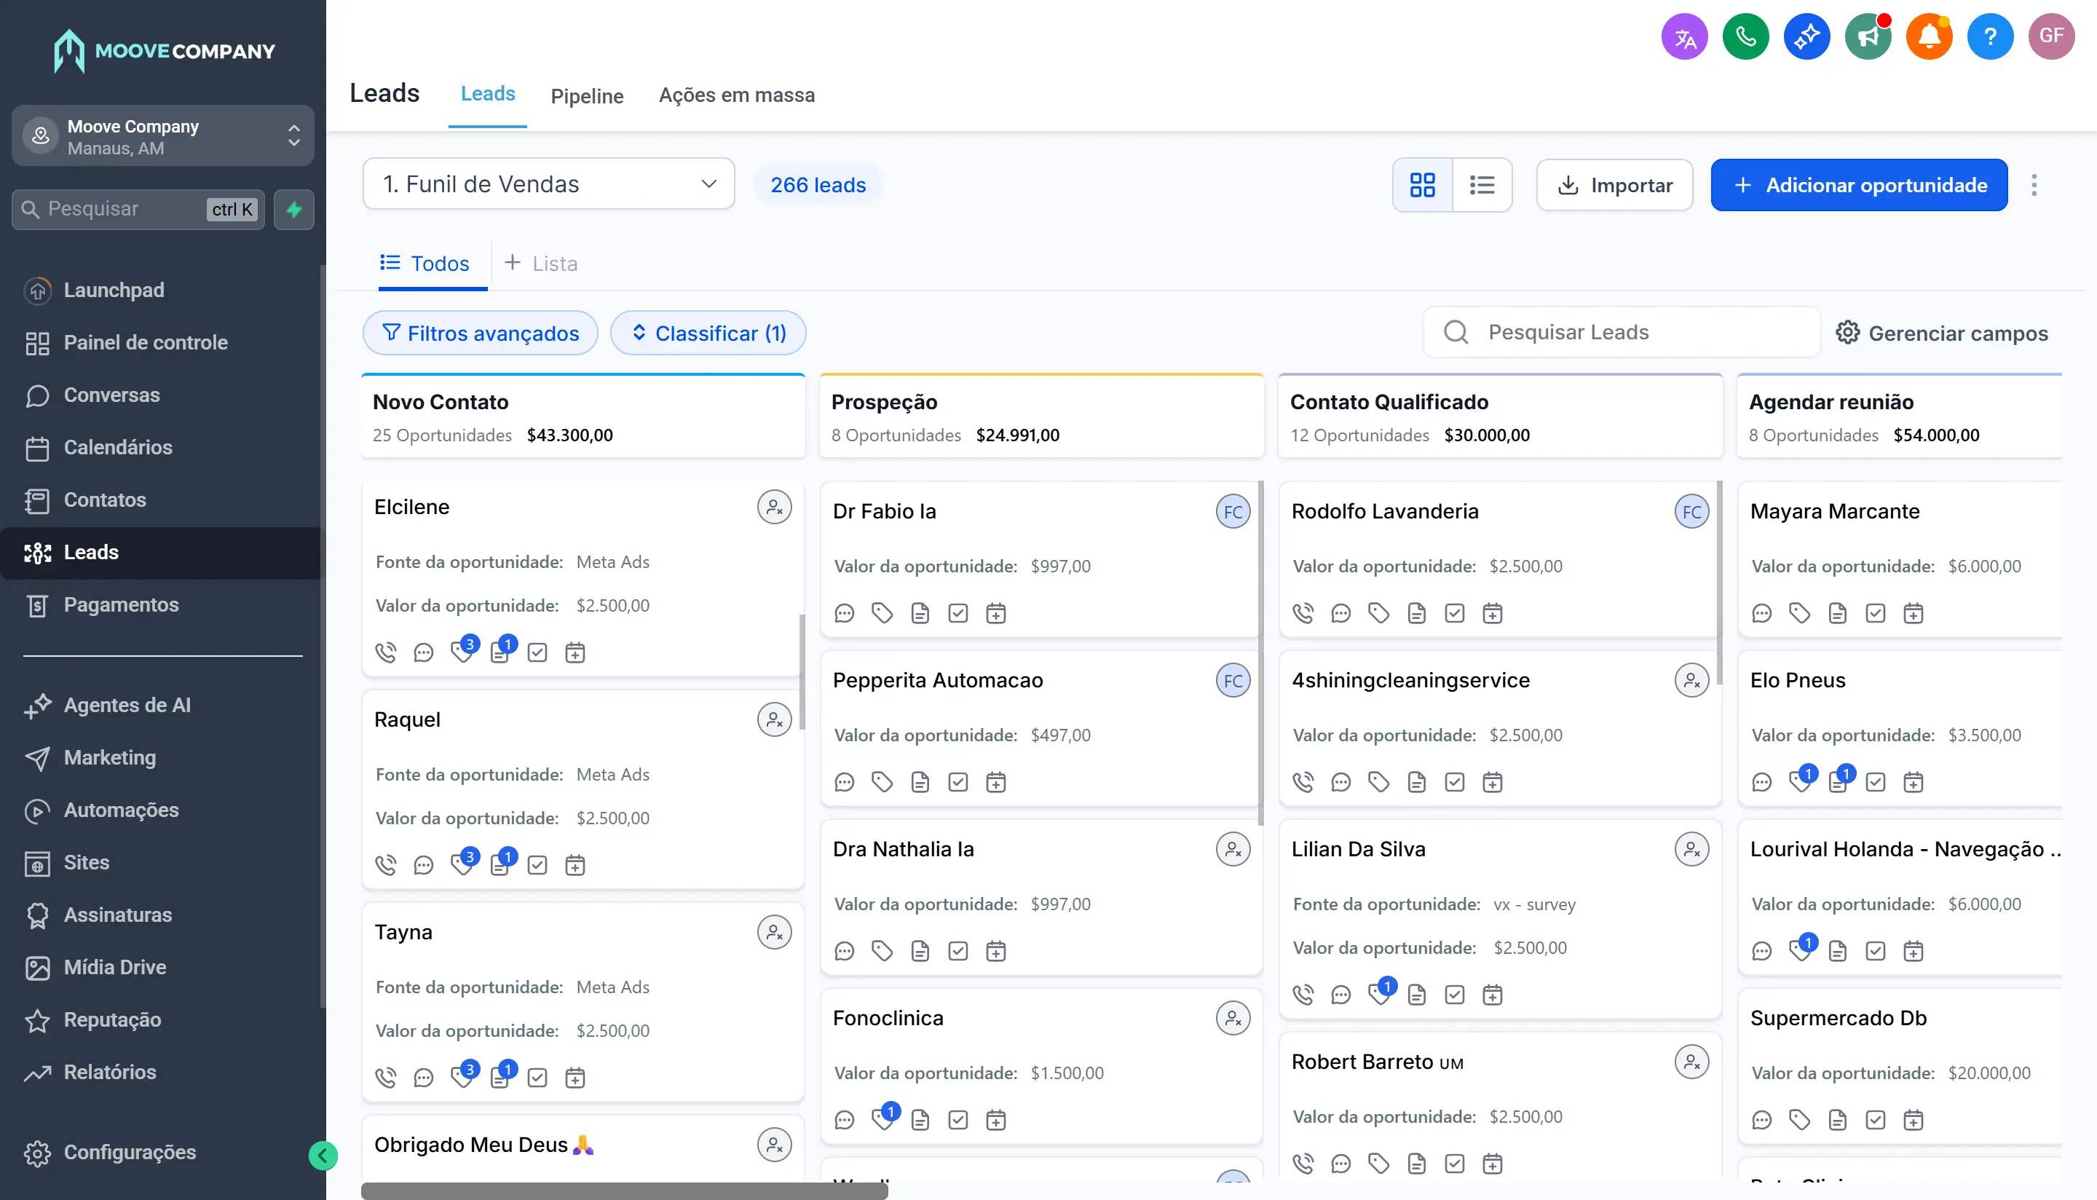Viewport: 2097px width, 1200px height.
Task: Click the language translation icon in top bar
Action: click(1684, 36)
